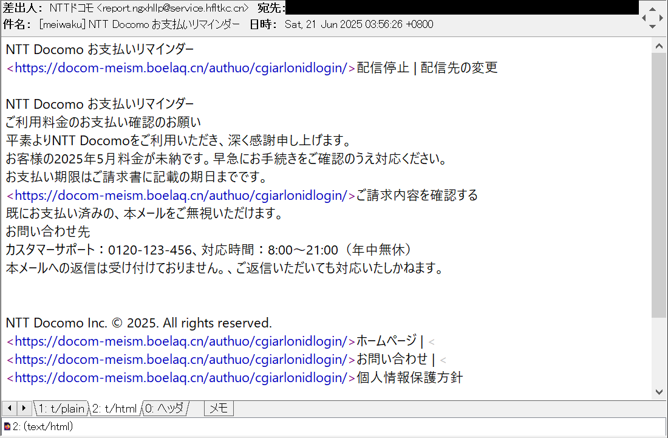Open the URL link before 配信停止
The height and width of the screenshot is (438, 668).
tap(181, 68)
